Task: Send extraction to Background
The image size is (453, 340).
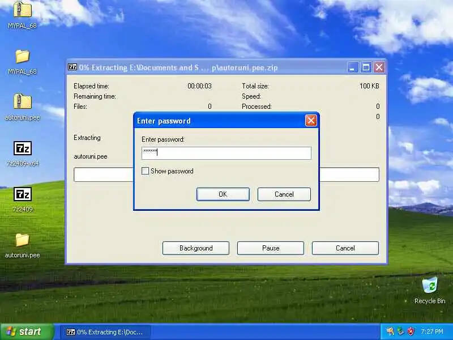Action: 196,248
